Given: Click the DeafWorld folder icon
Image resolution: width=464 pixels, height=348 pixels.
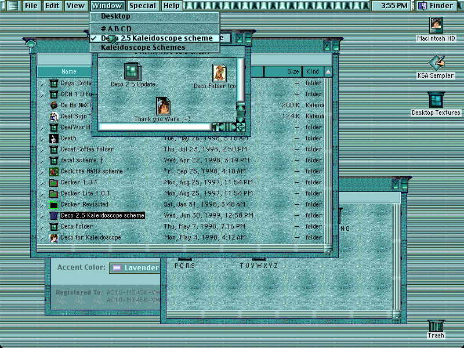Looking at the screenshot, I should coord(53,127).
